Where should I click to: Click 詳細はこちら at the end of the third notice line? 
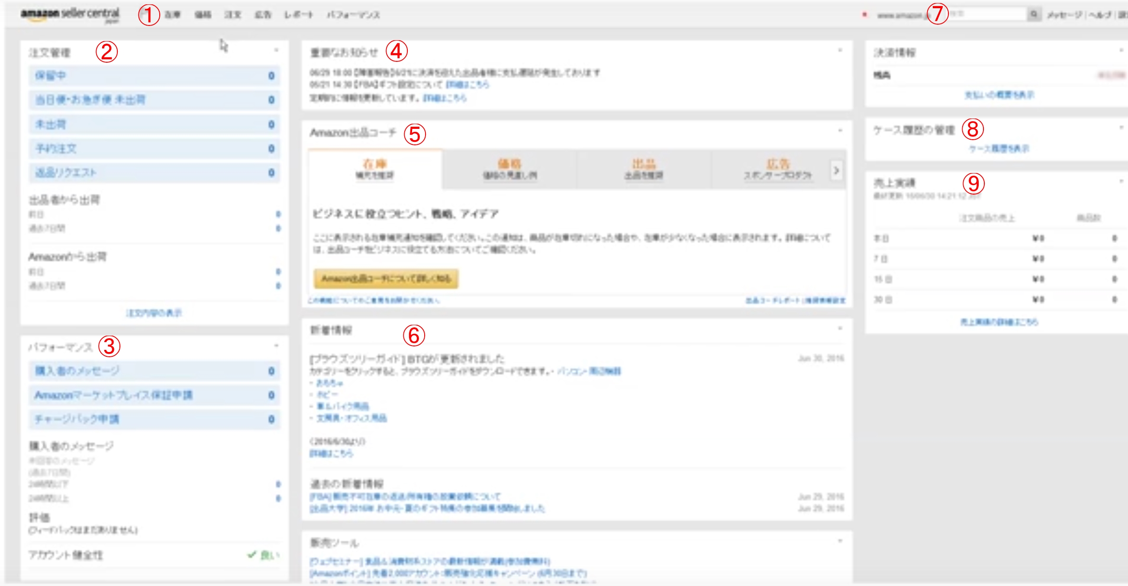point(445,98)
